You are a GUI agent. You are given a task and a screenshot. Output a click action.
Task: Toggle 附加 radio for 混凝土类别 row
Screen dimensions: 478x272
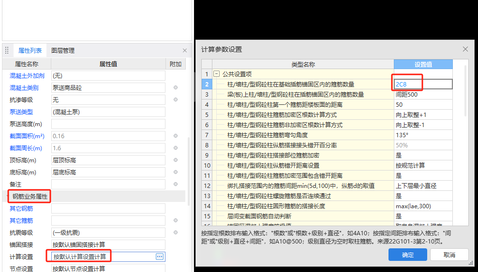(x=176, y=87)
